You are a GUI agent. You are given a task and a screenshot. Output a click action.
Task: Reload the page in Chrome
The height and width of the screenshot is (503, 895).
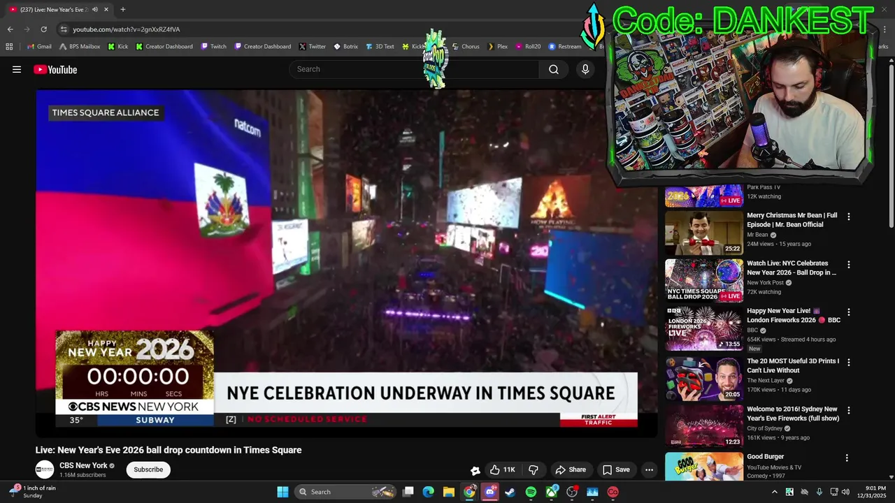point(43,29)
